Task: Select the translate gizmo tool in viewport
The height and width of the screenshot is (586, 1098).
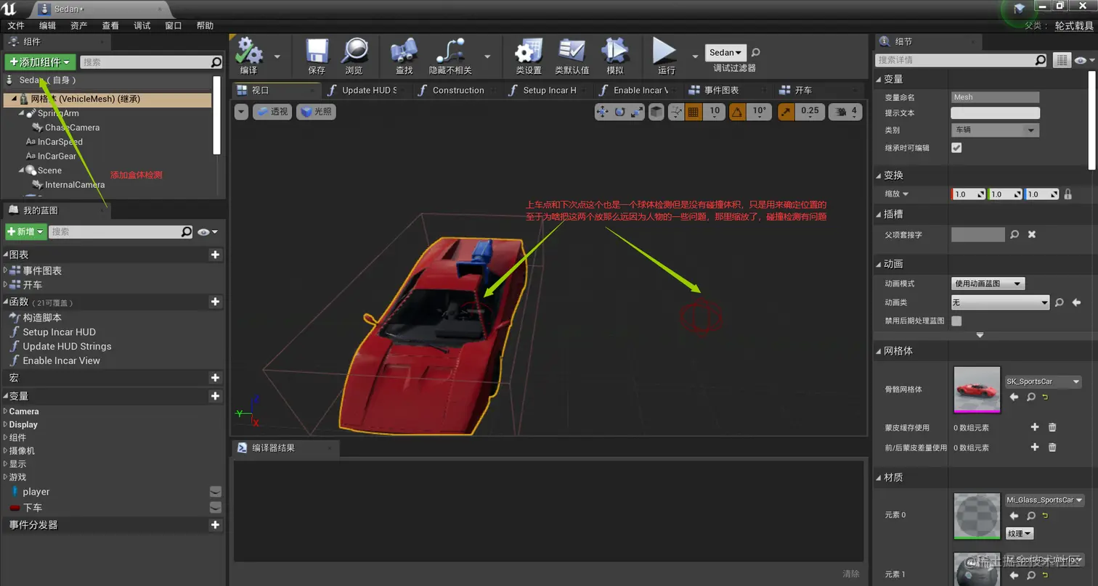Action: pos(603,112)
